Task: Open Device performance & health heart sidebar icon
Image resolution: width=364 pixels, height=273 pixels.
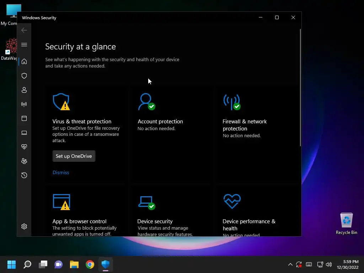Action: [x=24, y=147]
